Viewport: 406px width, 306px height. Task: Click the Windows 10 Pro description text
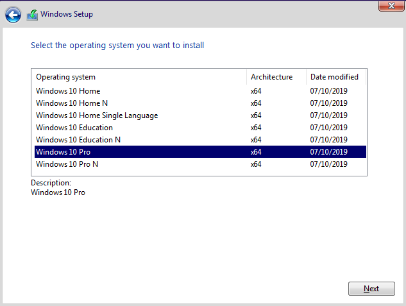(x=58, y=192)
